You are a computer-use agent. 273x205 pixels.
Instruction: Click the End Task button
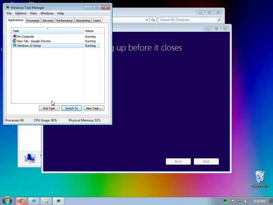pos(49,108)
